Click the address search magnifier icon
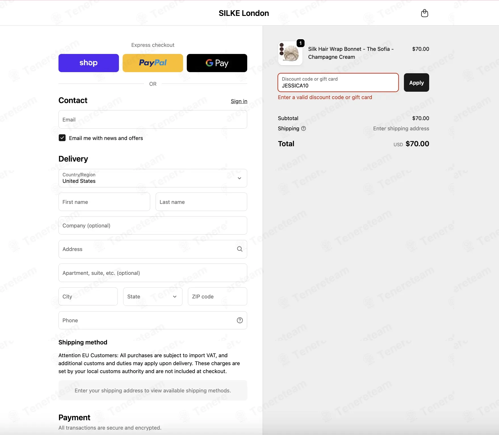 point(240,249)
